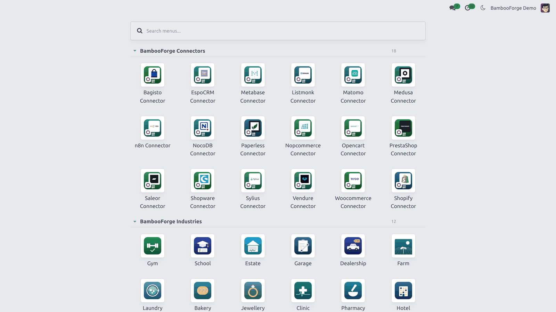The image size is (556, 312).
Task: Launch the Nopcommerce Connector
Action: coord(303,128)
